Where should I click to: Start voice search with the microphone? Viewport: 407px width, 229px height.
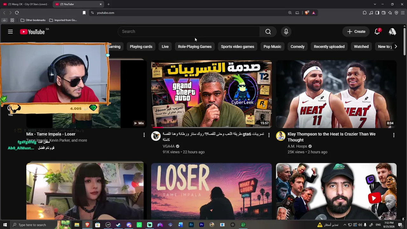coord(286,31)
